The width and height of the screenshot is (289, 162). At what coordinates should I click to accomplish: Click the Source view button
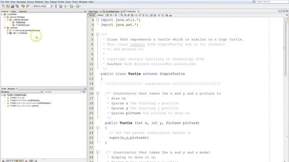point(92,15)
